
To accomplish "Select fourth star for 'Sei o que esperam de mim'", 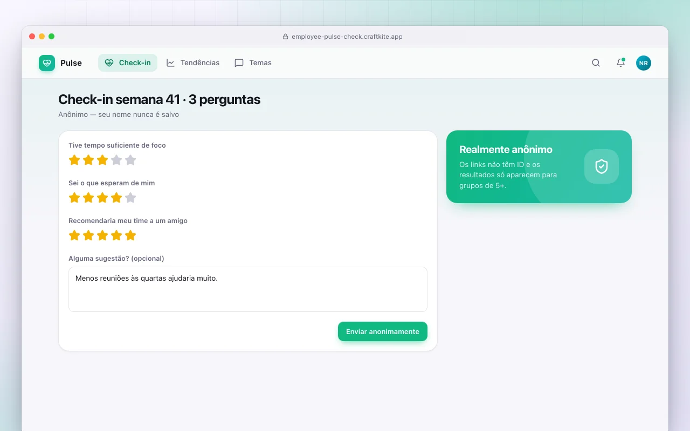I will point(116,198).
